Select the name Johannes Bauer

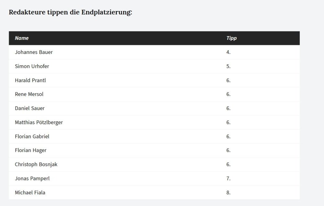pos(34,52)
